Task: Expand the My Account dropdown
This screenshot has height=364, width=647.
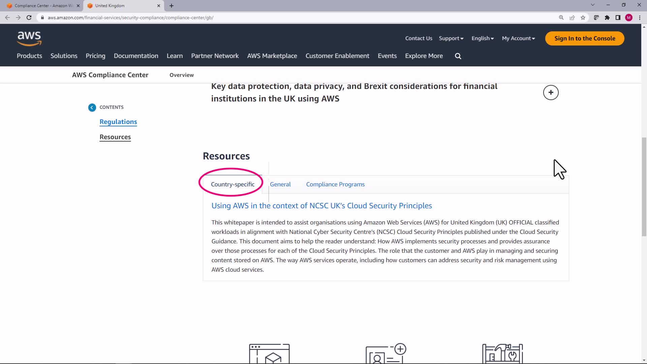Action: 518,38
